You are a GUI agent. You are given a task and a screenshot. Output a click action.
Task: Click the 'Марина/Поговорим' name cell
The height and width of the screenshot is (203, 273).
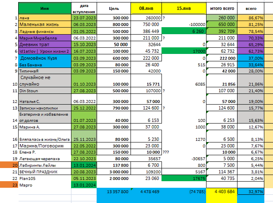click(x=45, y=146)
